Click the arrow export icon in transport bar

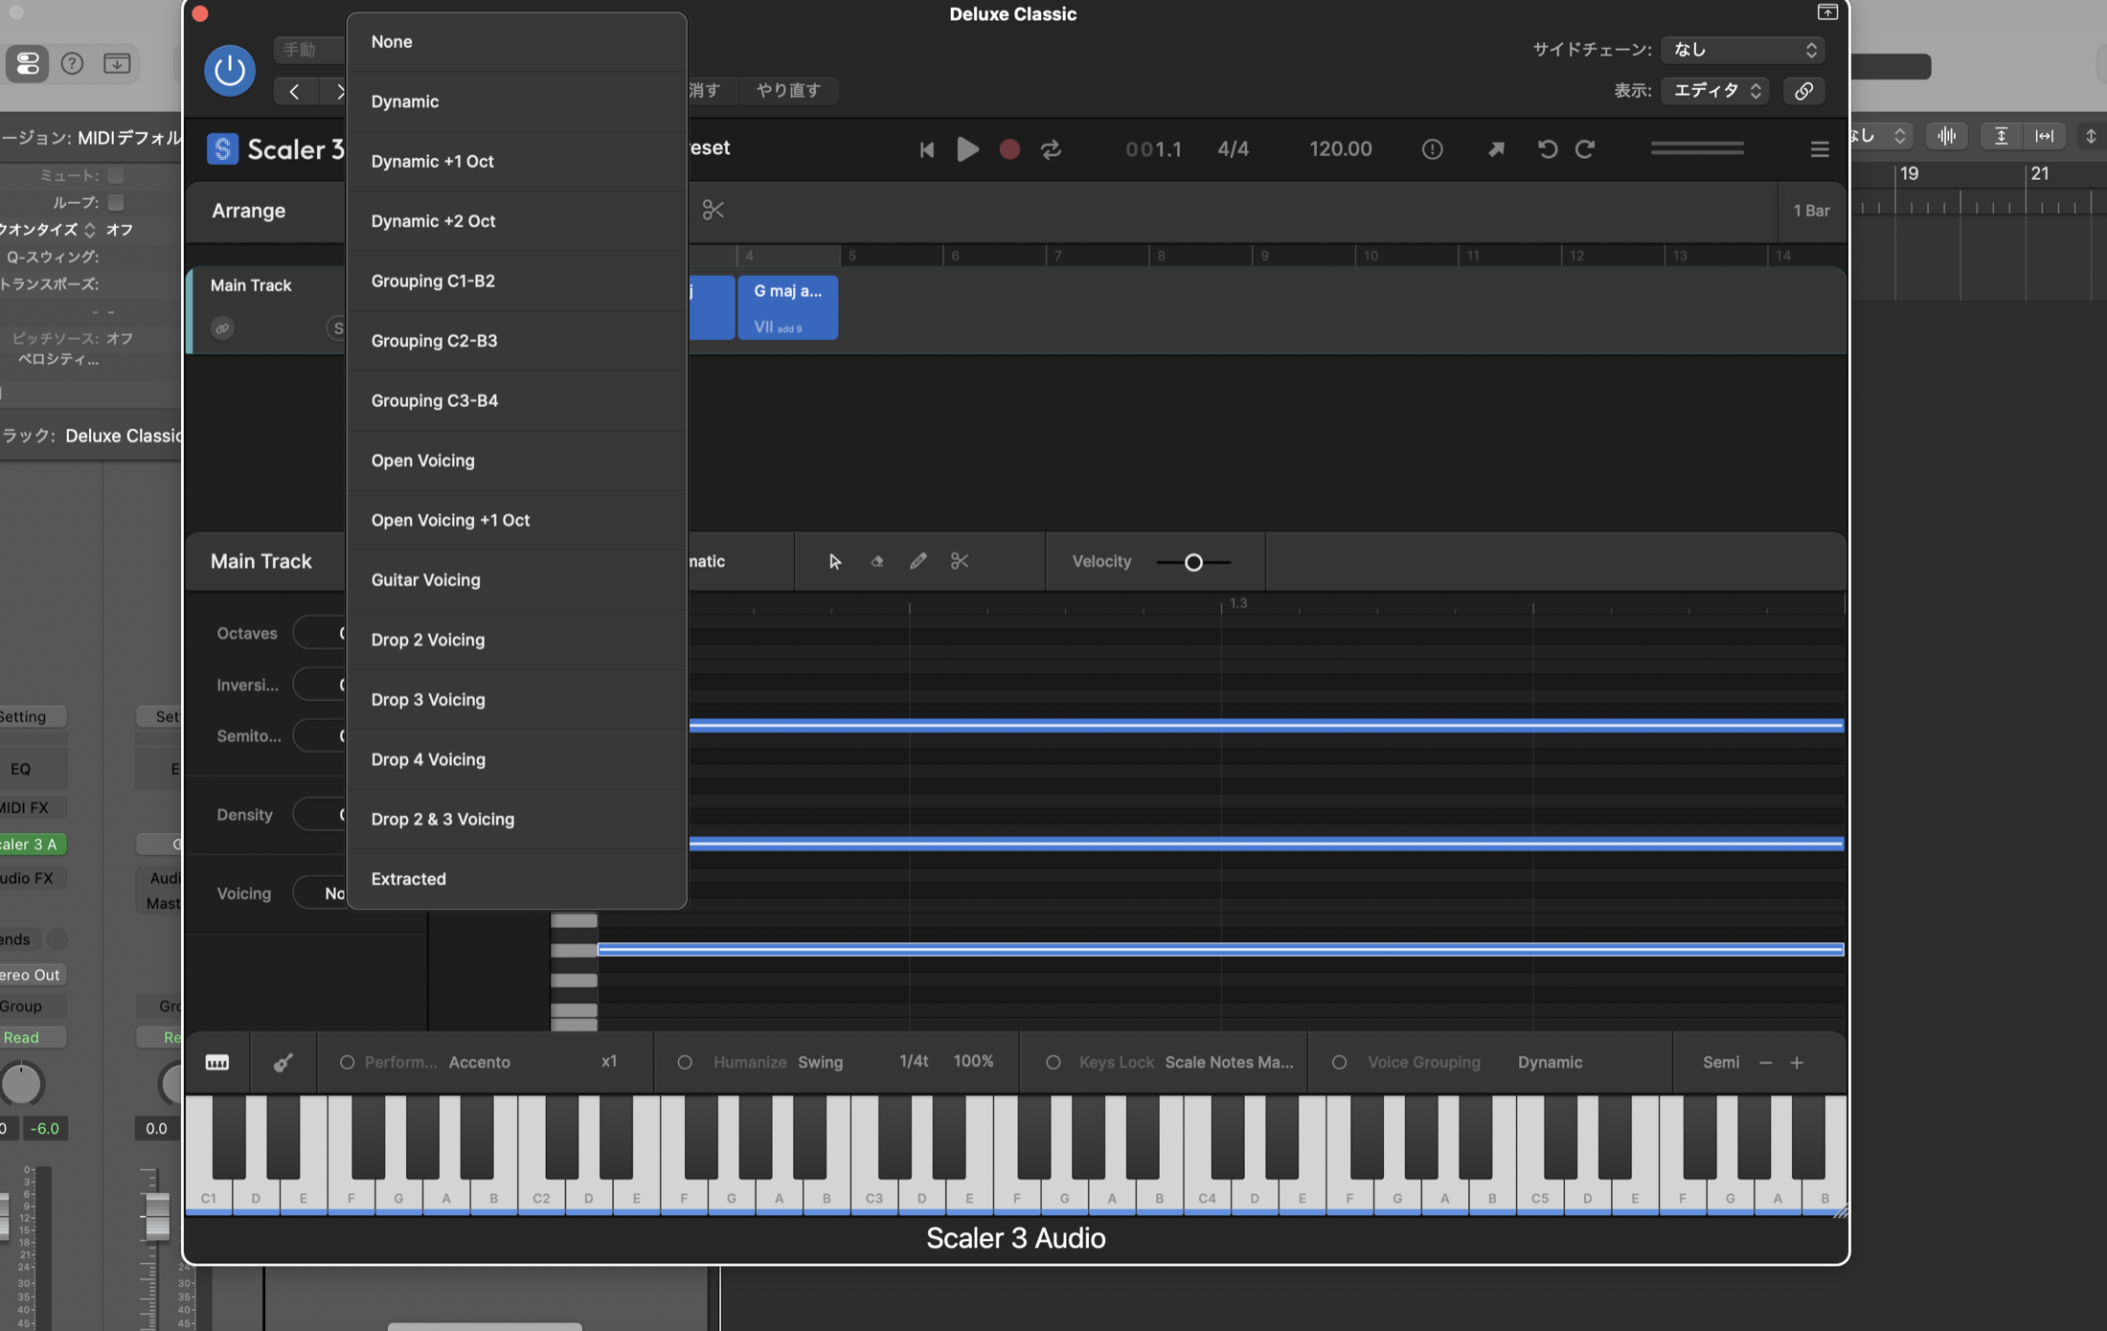[x=1496, y=149]
